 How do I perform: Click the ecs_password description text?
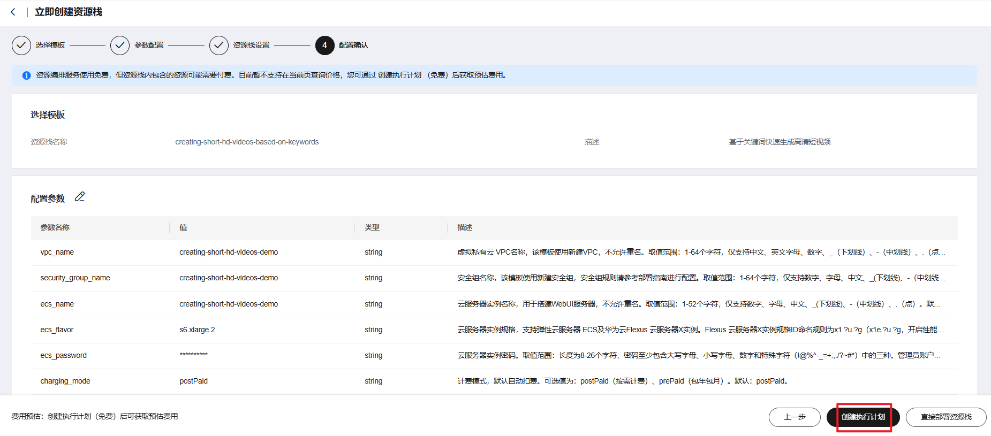point(699,356)
